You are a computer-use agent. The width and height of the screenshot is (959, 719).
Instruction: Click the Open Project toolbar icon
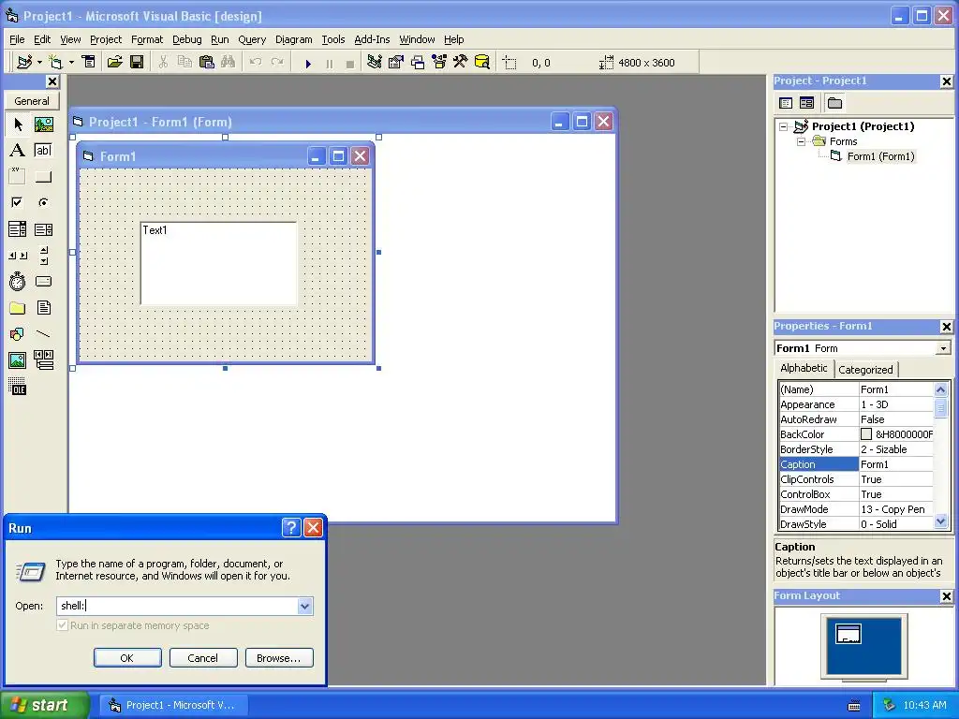(x=114, y=62)
